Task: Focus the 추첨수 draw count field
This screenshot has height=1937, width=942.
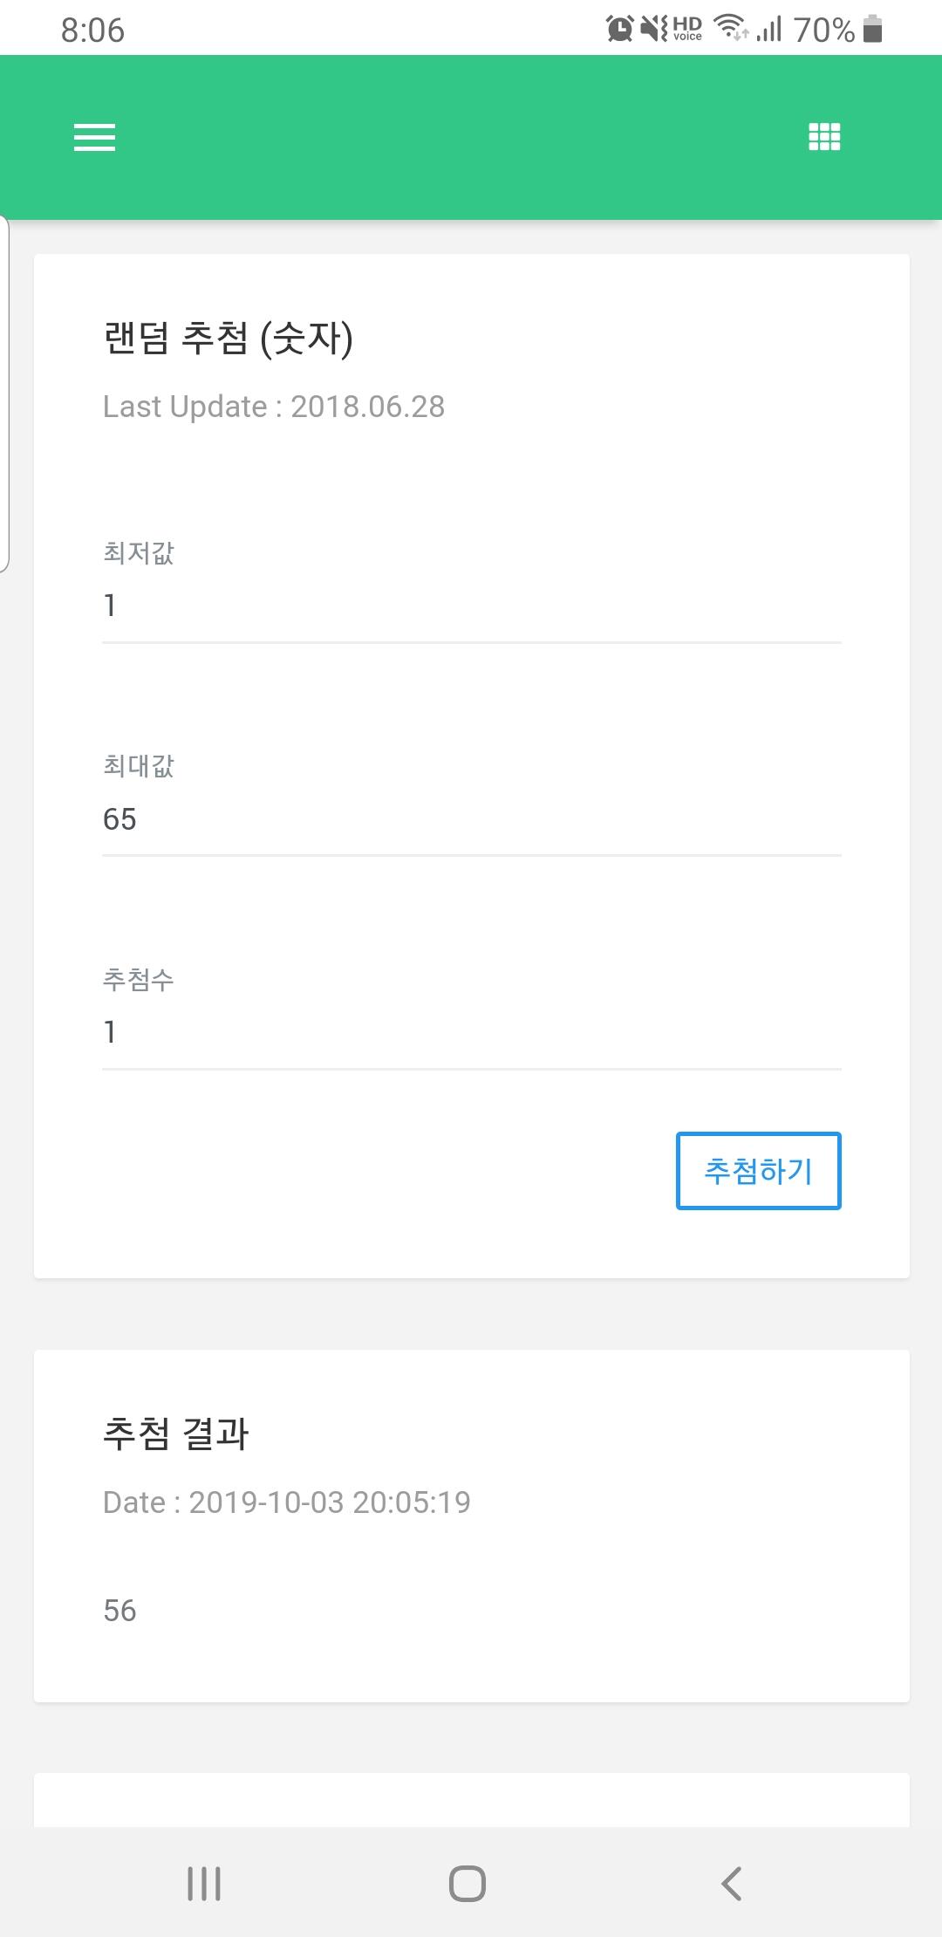Action: coord(471,1032)
